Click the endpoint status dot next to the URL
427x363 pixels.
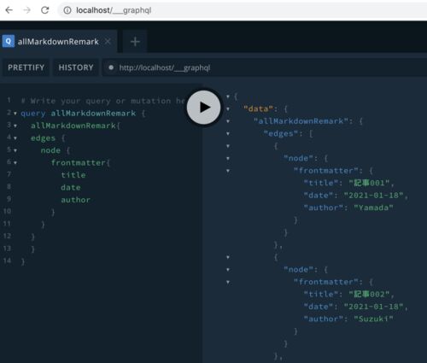(111, 67)
